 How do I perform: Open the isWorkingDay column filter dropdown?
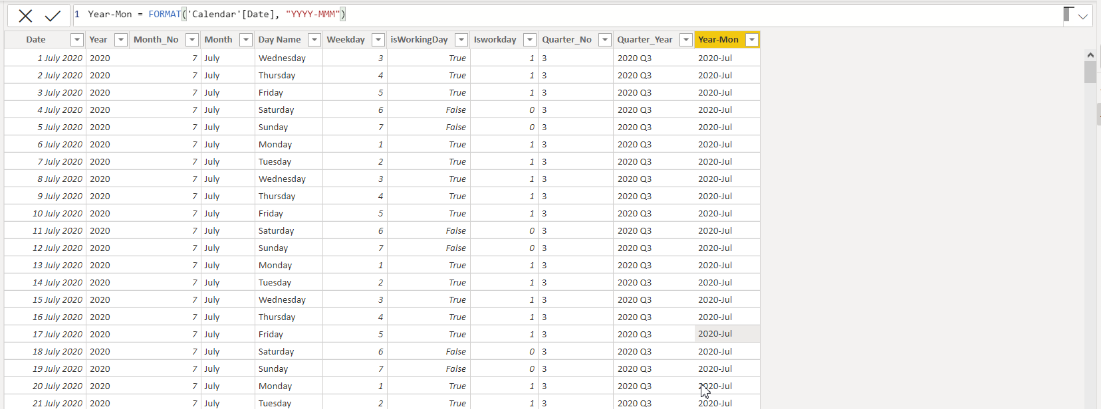click(461, 40)
